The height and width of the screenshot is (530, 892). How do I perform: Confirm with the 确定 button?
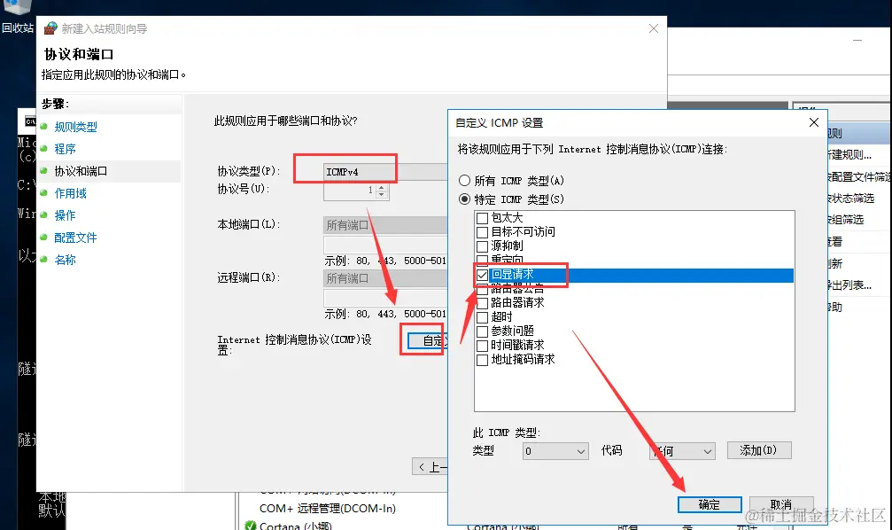coord(710,504)
